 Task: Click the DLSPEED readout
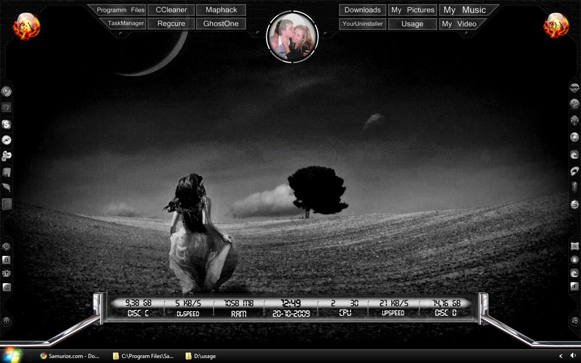[x=188, y=308]
